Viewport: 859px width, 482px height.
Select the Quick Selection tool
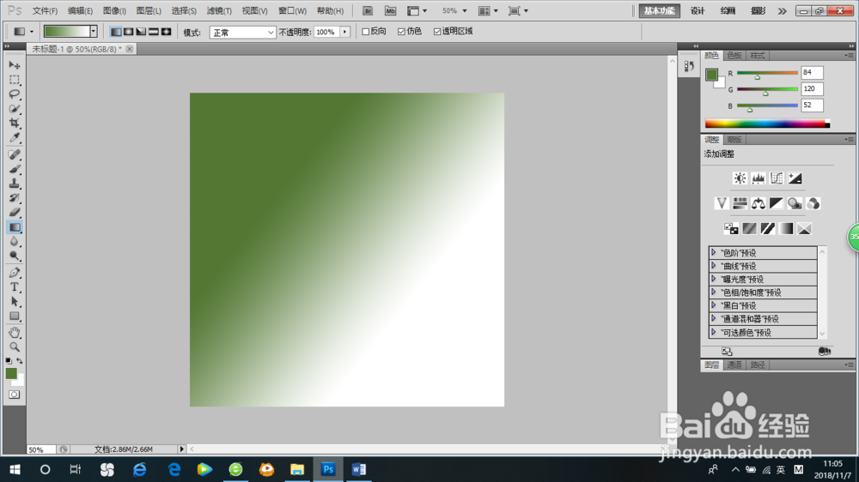click(15, 109)
